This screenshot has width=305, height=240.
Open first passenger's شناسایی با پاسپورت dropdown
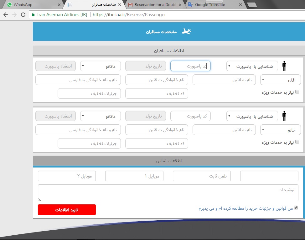252,66
